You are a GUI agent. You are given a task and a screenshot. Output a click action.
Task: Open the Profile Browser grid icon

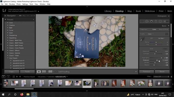click(167, 34)
